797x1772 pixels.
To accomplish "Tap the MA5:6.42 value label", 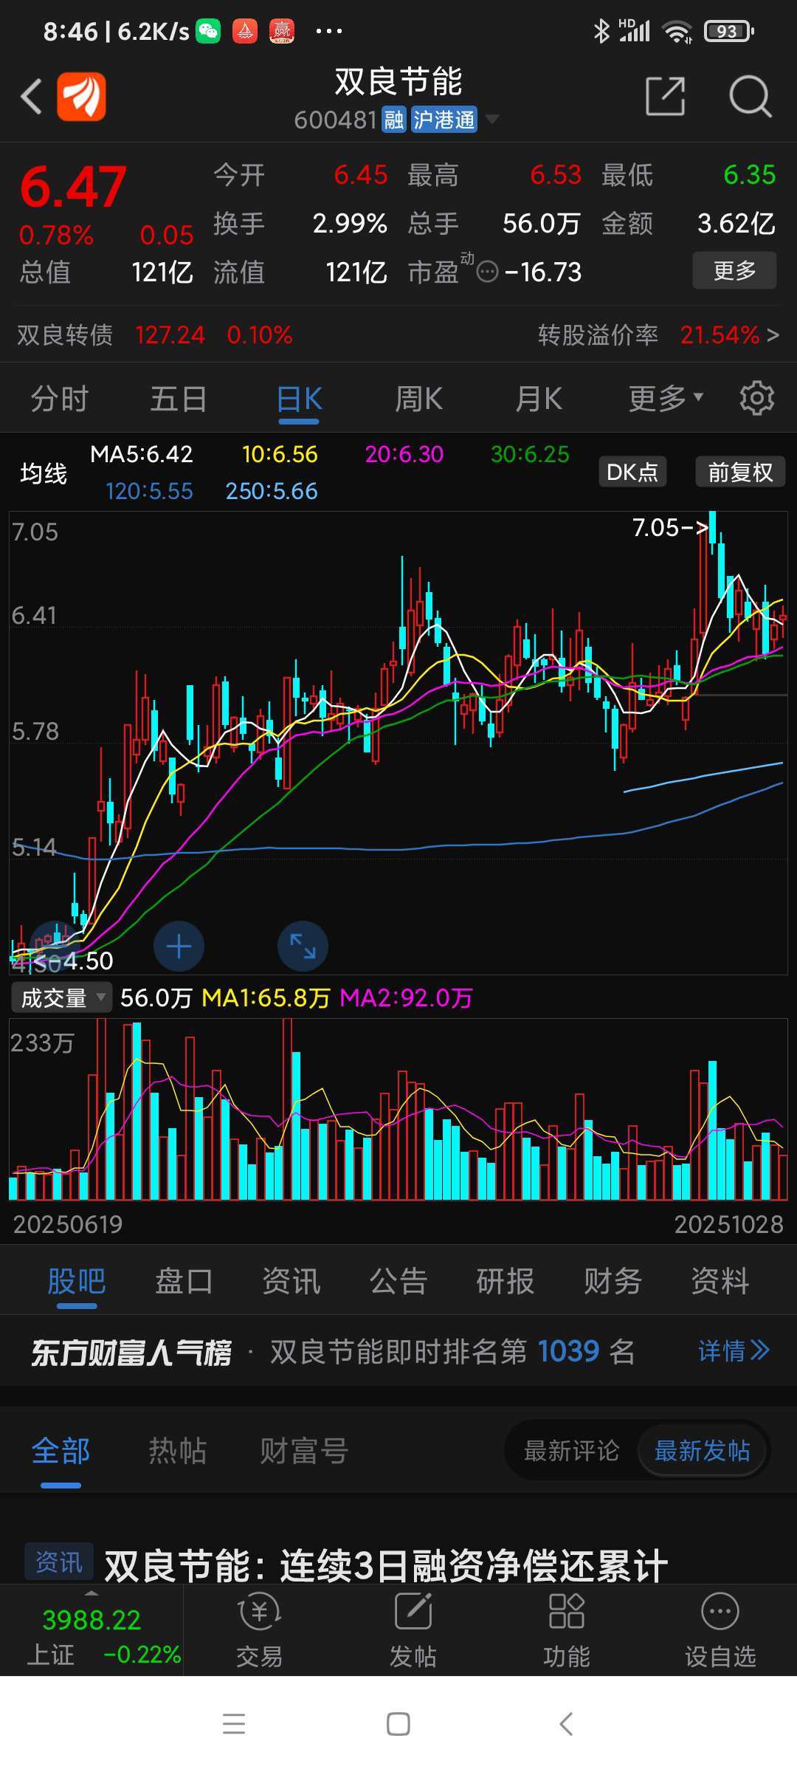I will pos(142,454).
